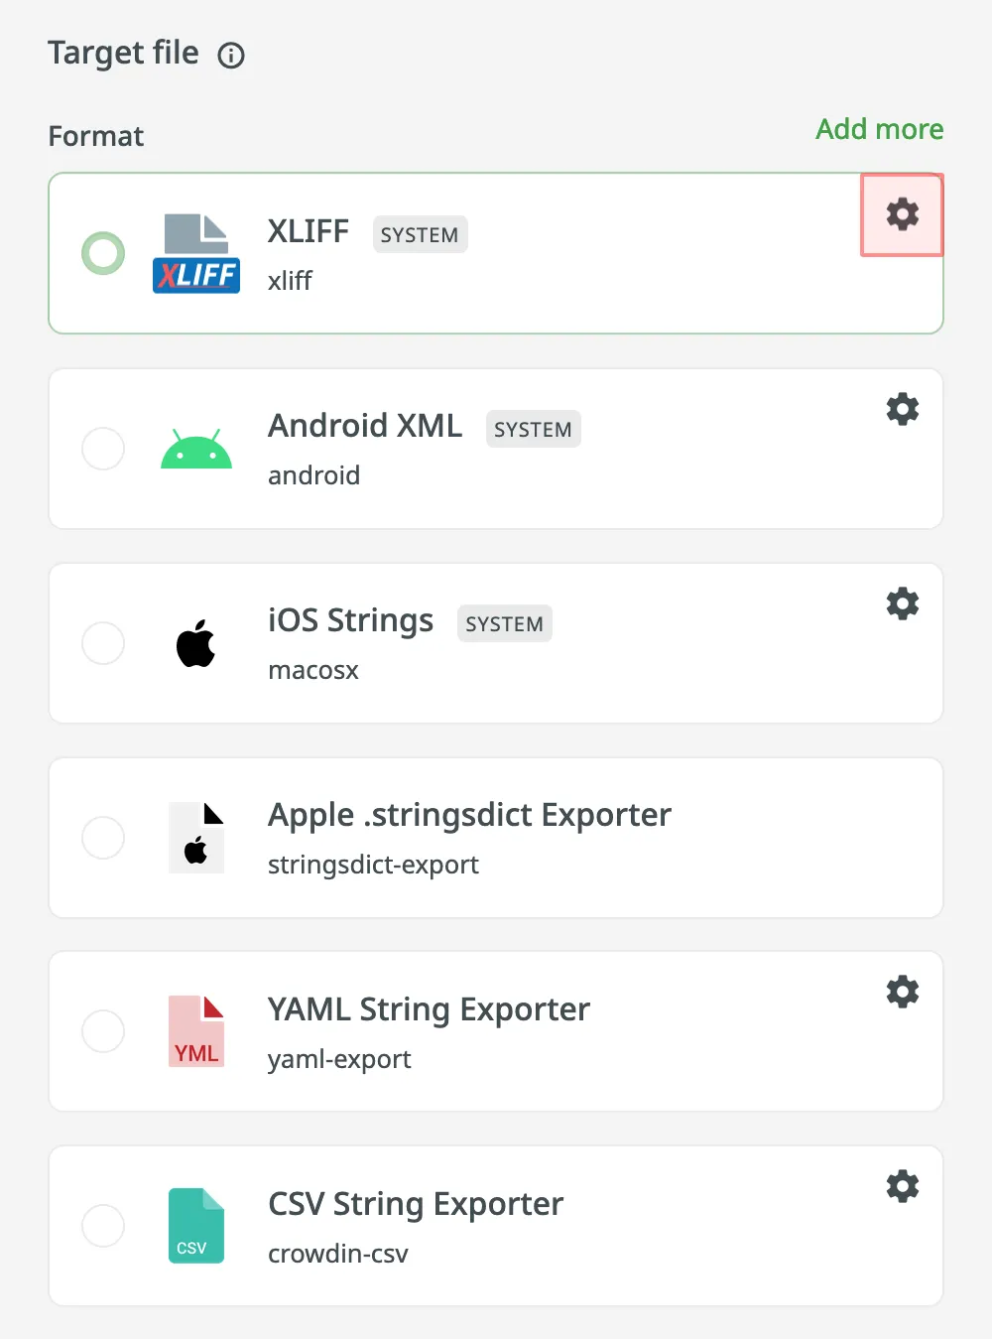Click the YML file icon

coord(195,1031)
